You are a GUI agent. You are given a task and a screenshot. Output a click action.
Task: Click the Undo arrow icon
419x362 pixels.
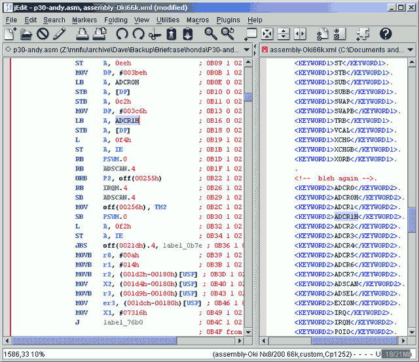coord(122,34)
